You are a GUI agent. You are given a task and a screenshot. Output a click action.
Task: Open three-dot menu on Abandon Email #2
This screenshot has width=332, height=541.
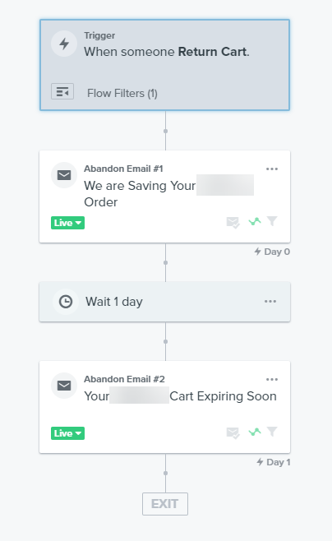pyautogui.click(x=272, y=380)
